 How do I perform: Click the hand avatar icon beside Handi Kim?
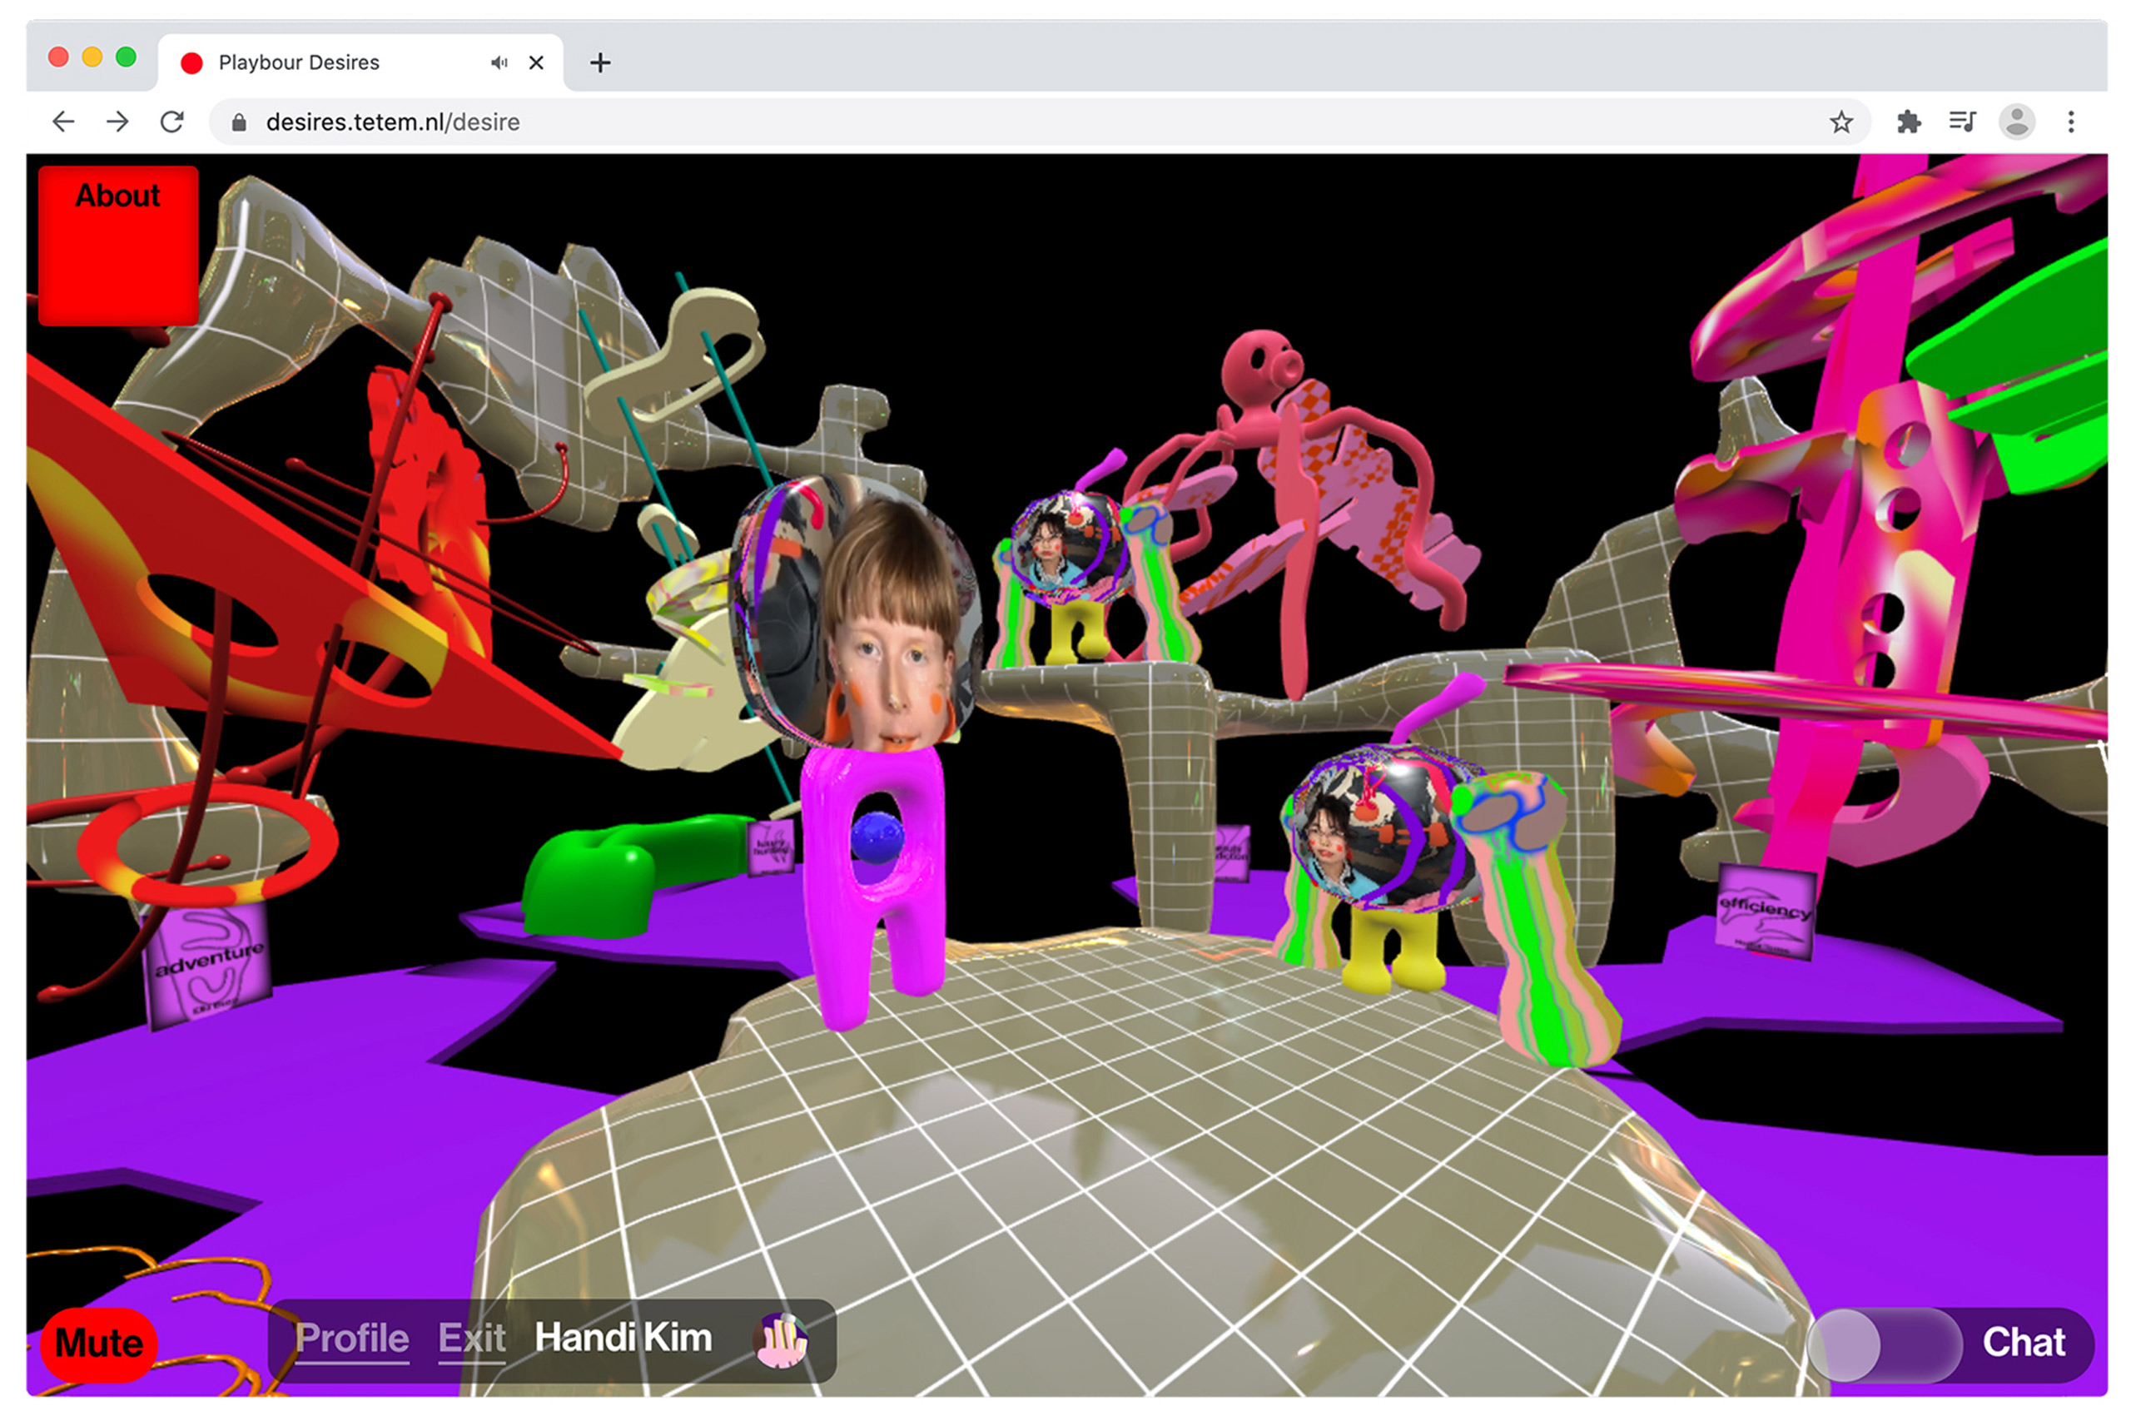pos(781,1341)
